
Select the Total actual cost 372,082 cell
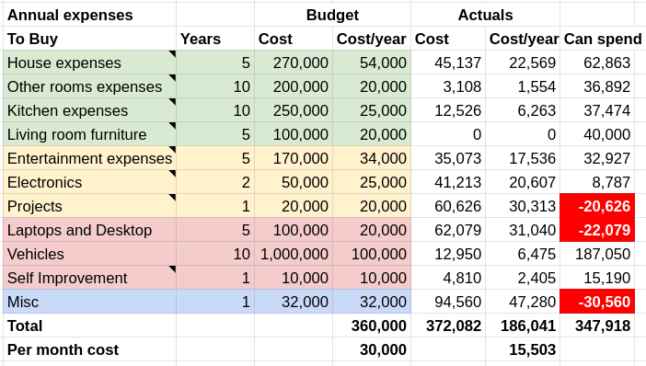click(x=448, y=326)
